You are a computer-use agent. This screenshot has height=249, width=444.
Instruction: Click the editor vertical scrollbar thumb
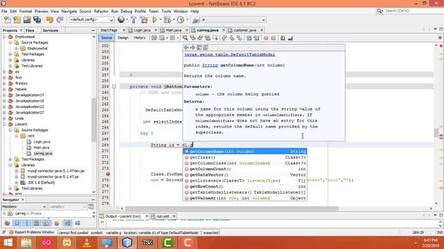tap(436, 132)
